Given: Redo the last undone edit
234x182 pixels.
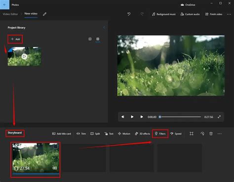Looking at the screenshot, I should pos(142,14).
